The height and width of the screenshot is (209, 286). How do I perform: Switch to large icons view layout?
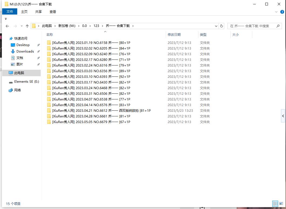tap(281, 203)
